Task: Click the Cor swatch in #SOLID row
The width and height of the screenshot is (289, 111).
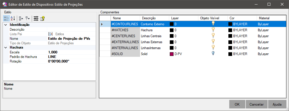Action: (x=230, y=54)
